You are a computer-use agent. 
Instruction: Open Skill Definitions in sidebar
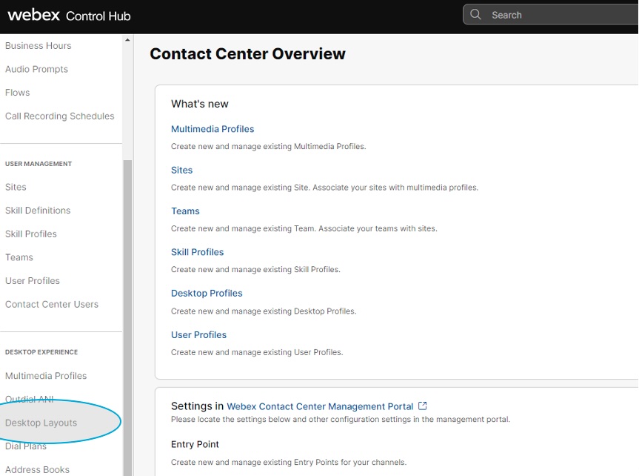tap(38, 211)
